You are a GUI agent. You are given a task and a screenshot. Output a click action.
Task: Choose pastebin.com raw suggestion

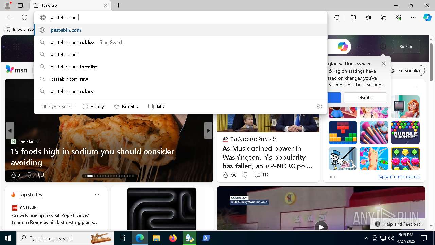pos(181,79)
